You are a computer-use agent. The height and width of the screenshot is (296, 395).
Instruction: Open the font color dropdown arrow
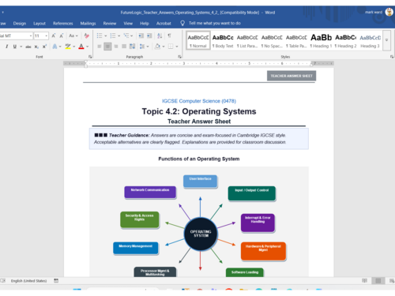(x=87, y=47)
